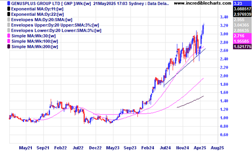Click the 2.976939 EMA value box
Image resolution: width=252 pixels, height=152 pixels.
[x=242, y=14]
